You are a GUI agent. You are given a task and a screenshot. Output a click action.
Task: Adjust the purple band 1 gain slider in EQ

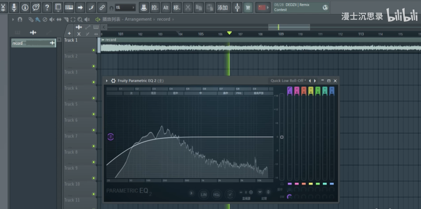tap(289, 137)
